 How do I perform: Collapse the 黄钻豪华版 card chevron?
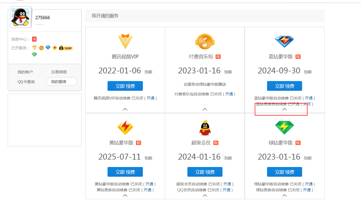pyautogui.click(x=125, y=195)
